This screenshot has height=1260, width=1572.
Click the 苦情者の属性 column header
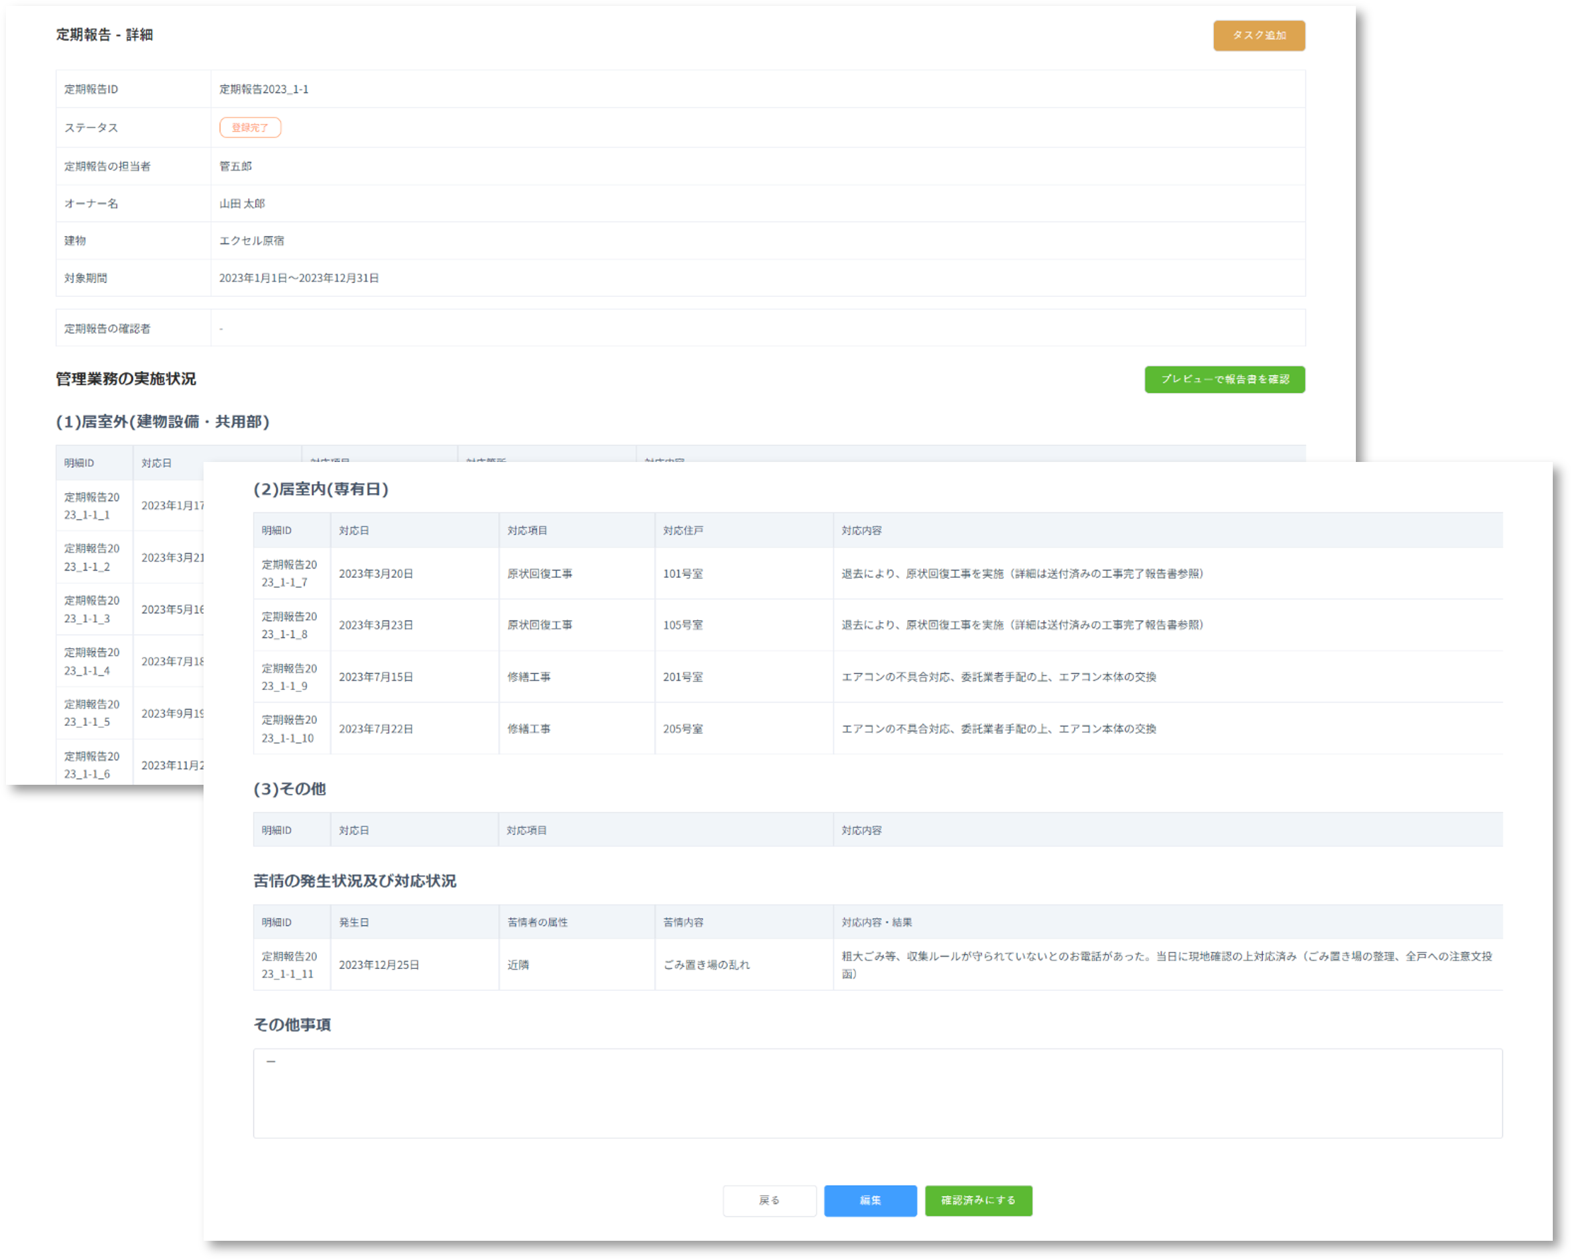click(537, 922)
